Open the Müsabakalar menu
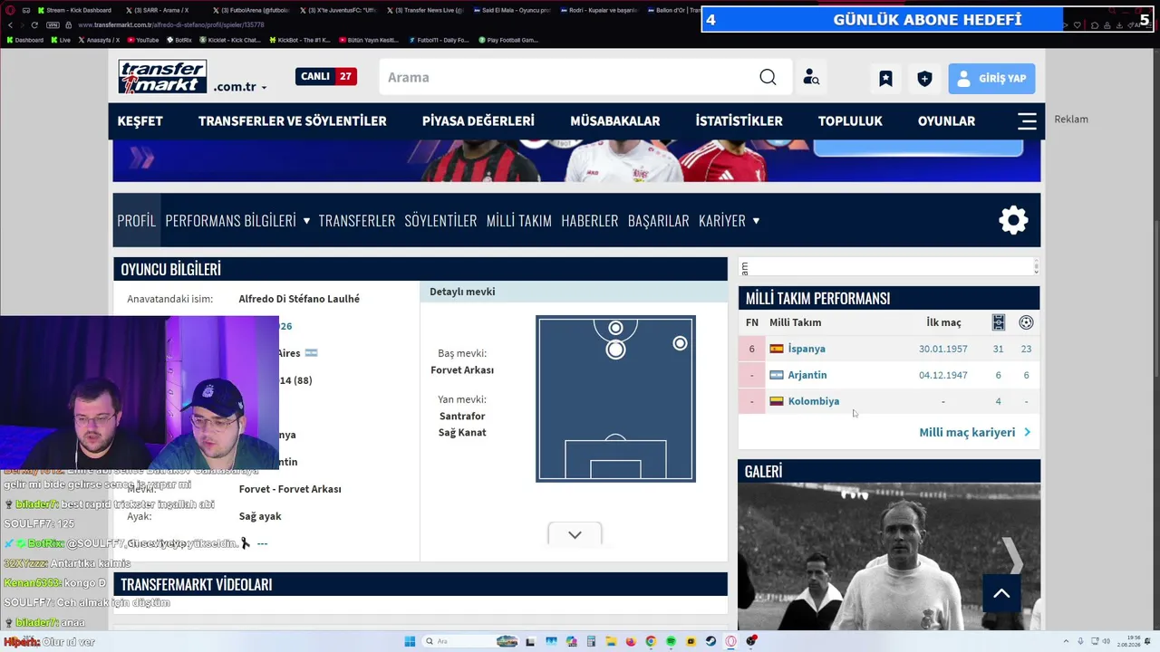1160x652 pixels. [615, 121]
